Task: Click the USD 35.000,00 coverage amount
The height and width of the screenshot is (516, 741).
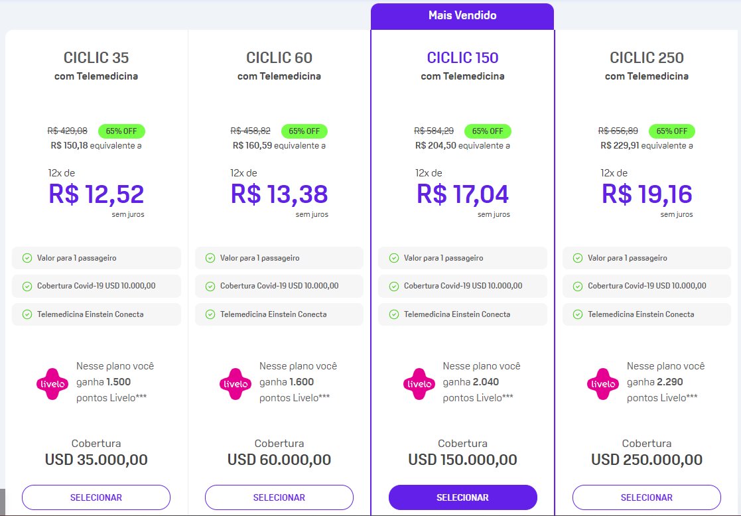Action: 96,460
